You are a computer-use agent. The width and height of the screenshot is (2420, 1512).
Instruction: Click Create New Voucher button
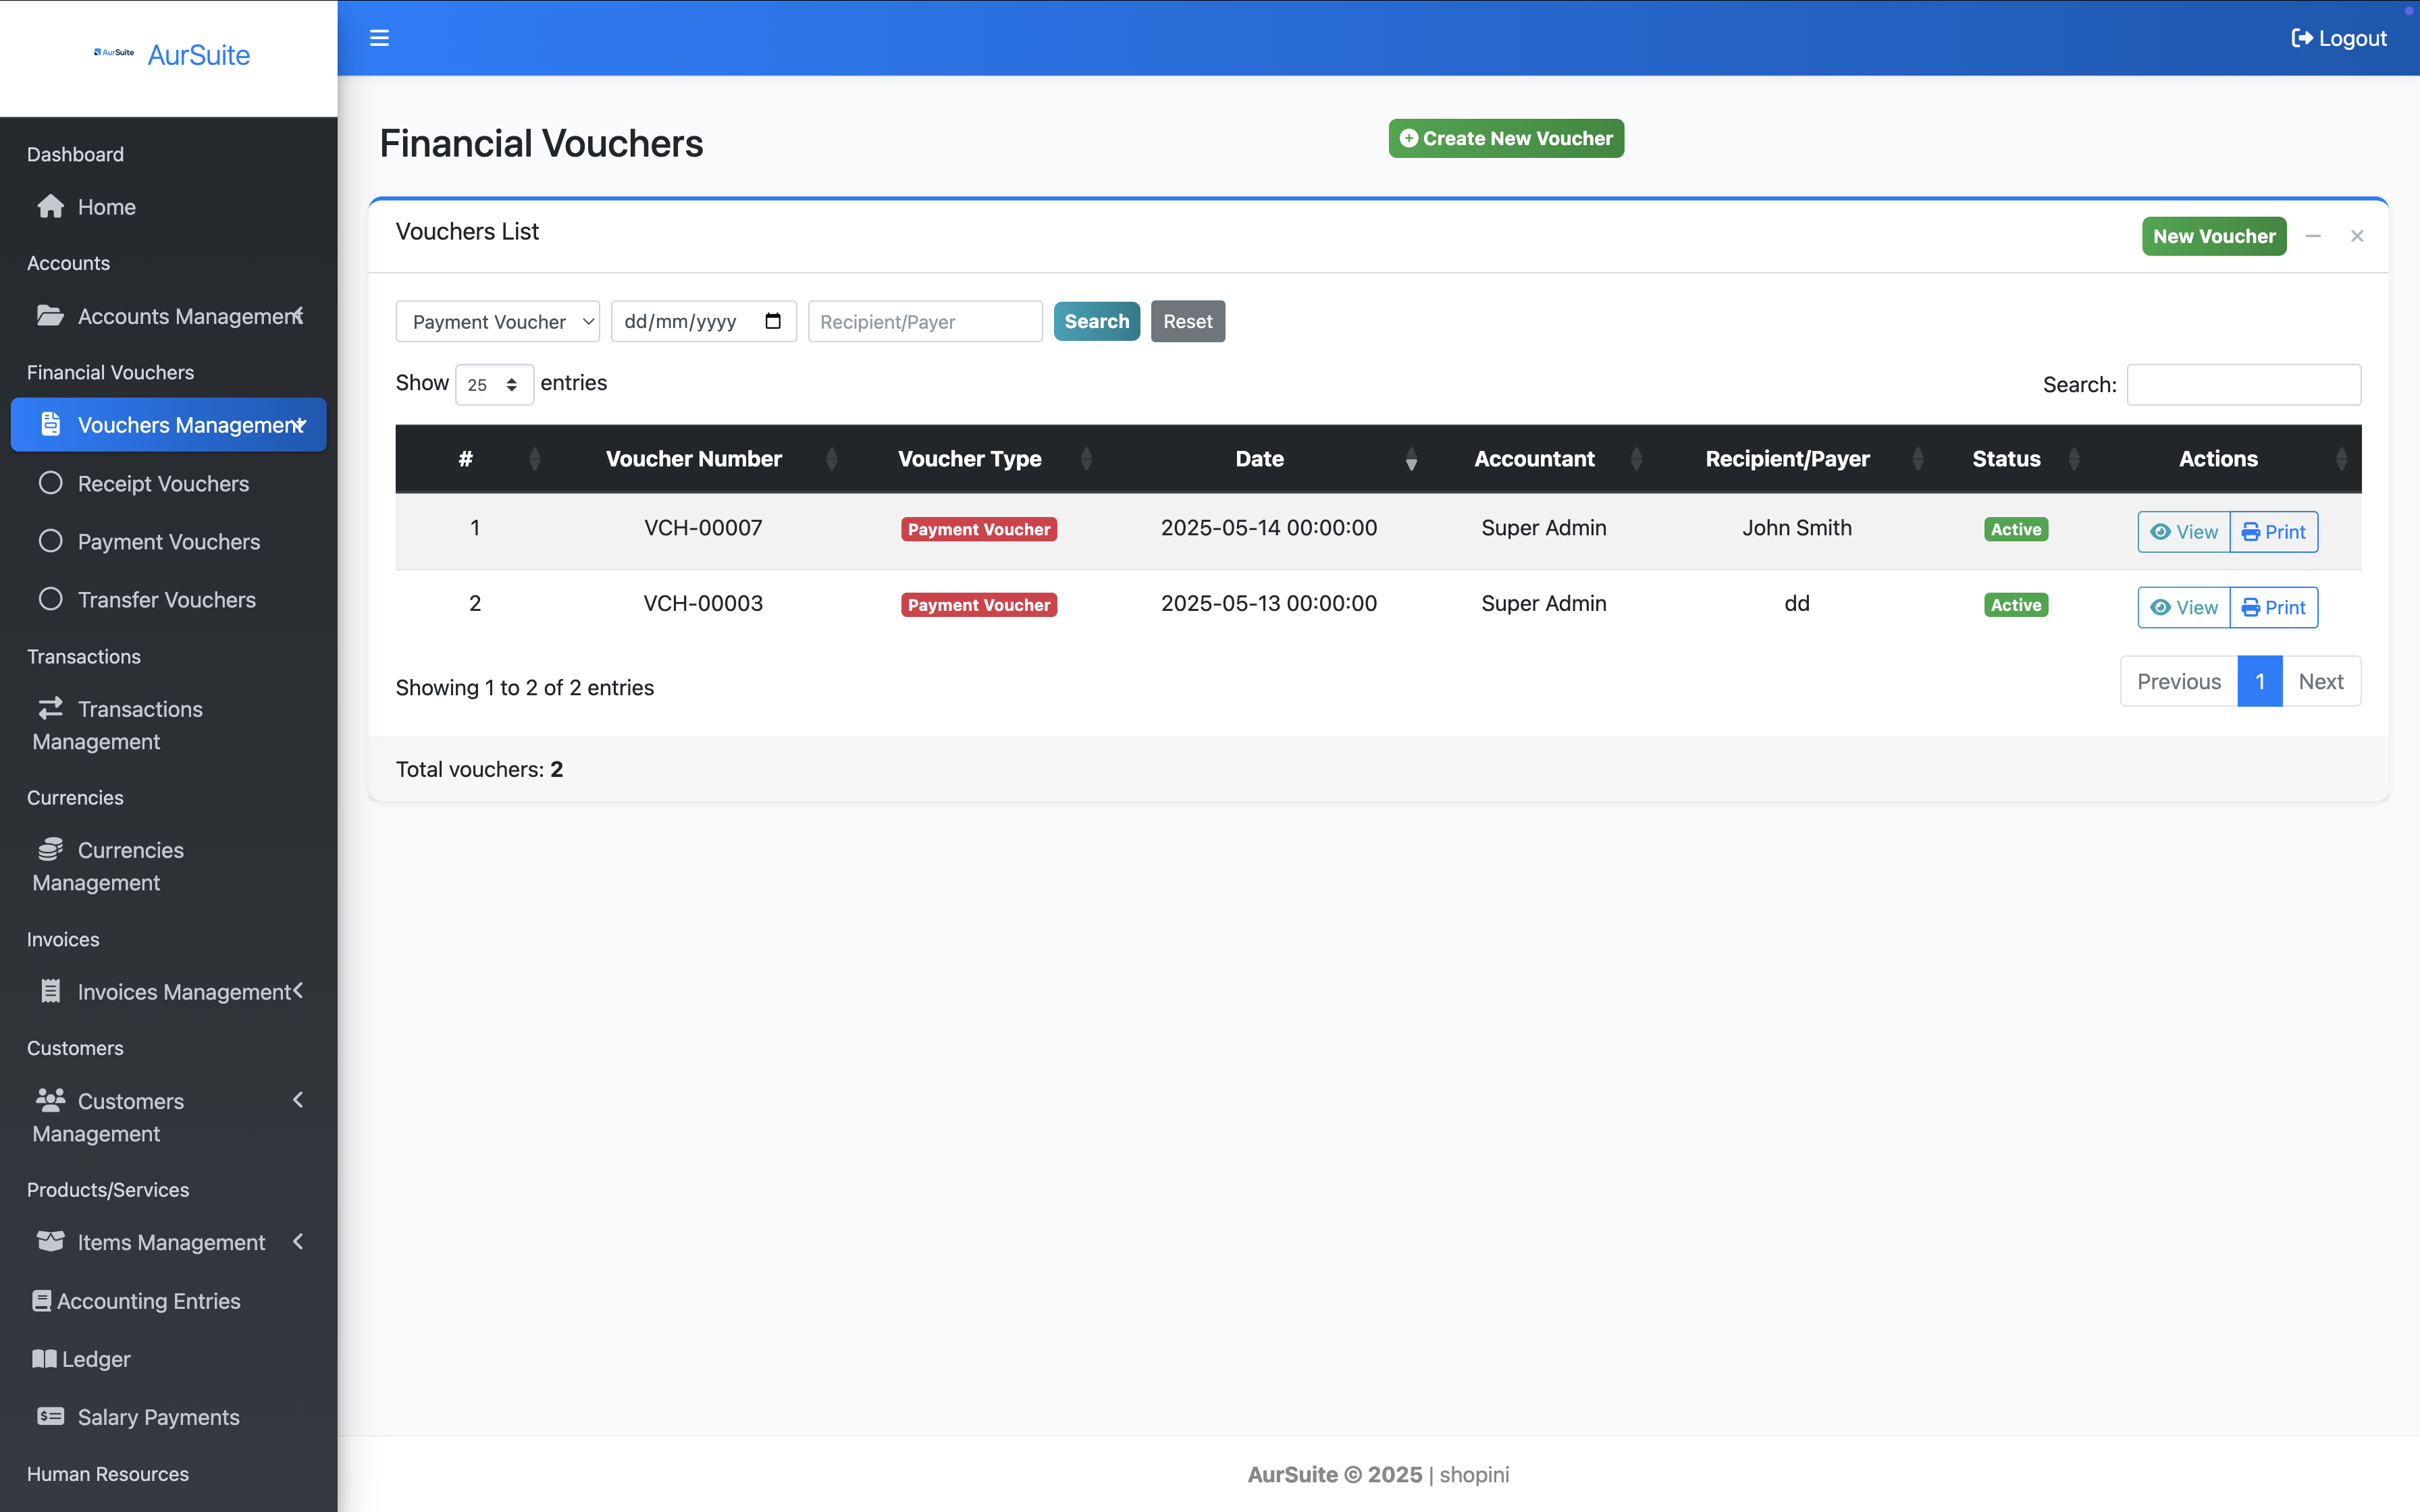coord(1505,139)
